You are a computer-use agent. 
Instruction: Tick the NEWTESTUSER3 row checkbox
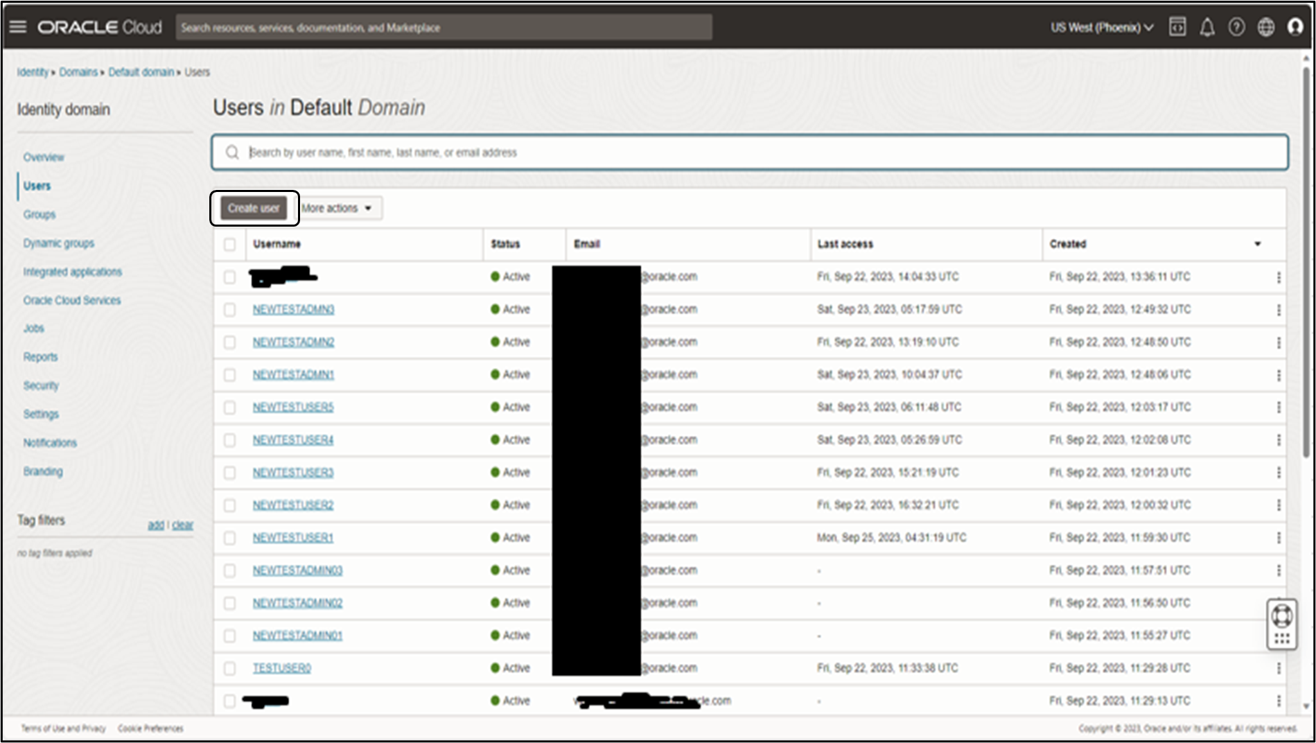tap(229, 473)
